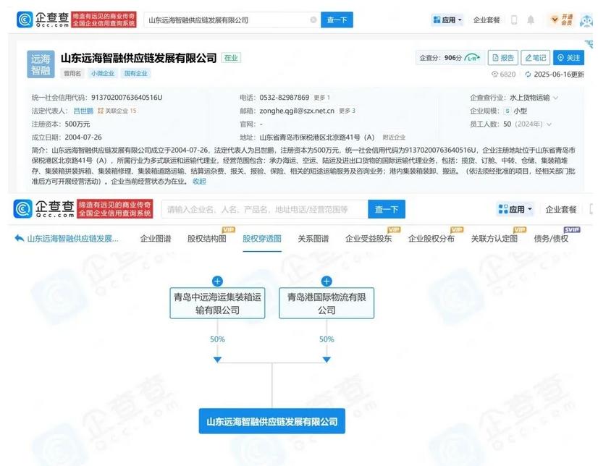
Task: Clear the company name search box with the X icon
Action: pos(313,20)
